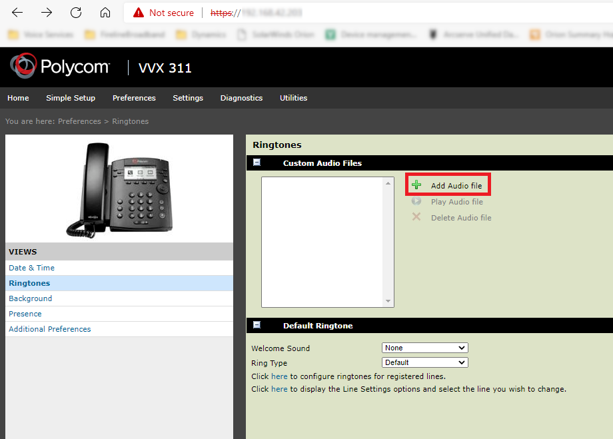This screenshot has width=613, height=439.
Task: Select the Background view
Action: 119,298
